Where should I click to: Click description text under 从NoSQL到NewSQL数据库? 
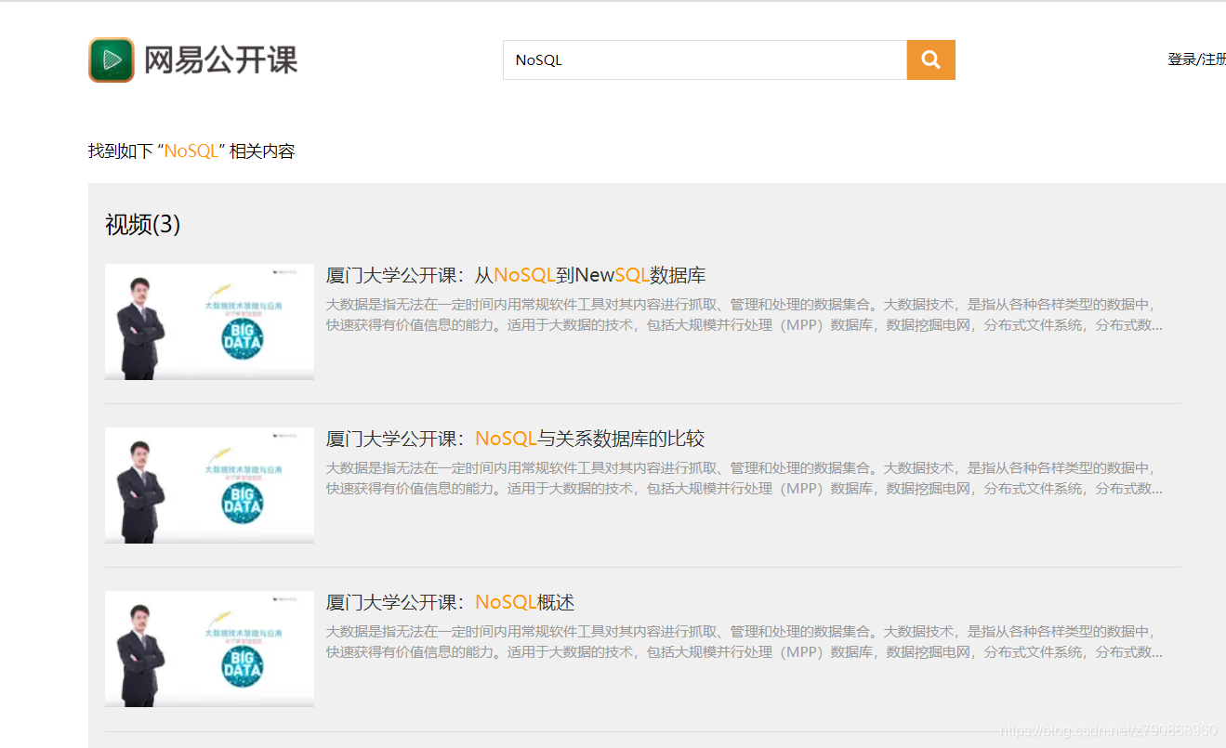pyautogui.click(x=745, y=315)
